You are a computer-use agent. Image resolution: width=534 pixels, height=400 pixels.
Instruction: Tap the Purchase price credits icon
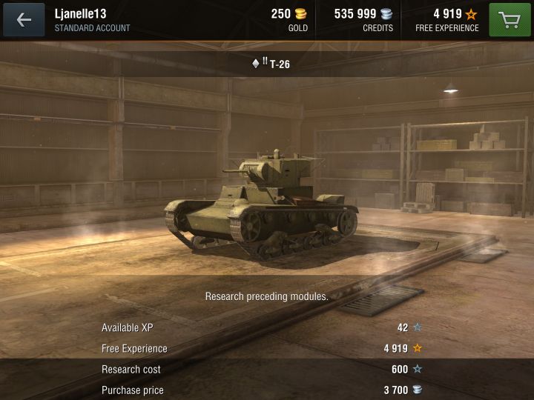pyautogui.click(x=418, y=390)
